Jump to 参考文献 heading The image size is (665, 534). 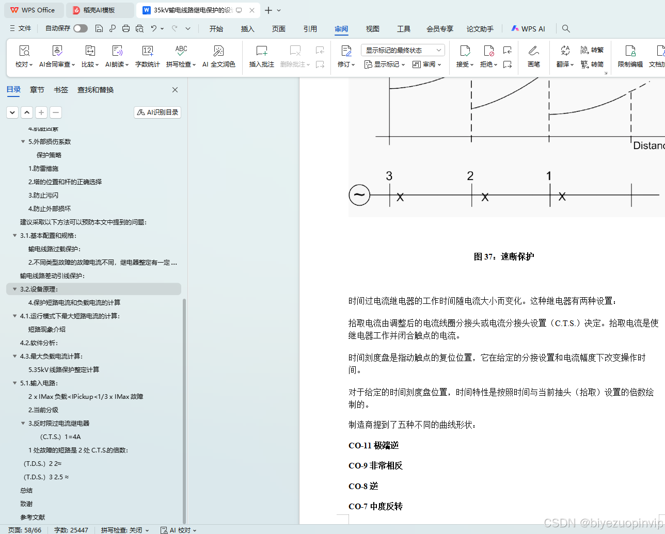33,517
